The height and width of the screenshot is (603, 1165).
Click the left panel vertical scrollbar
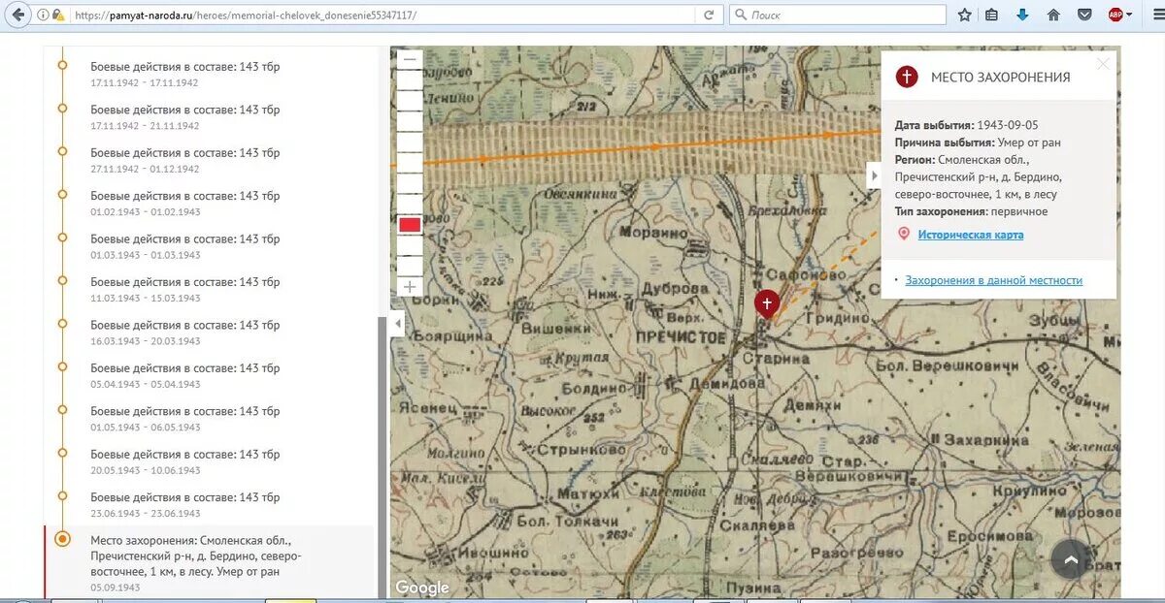pos(382,456)
